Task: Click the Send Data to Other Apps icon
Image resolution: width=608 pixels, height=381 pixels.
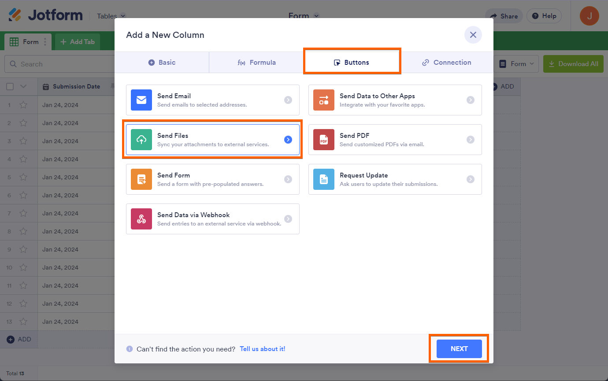Action: pyautogui.click(x=324, y=100)
